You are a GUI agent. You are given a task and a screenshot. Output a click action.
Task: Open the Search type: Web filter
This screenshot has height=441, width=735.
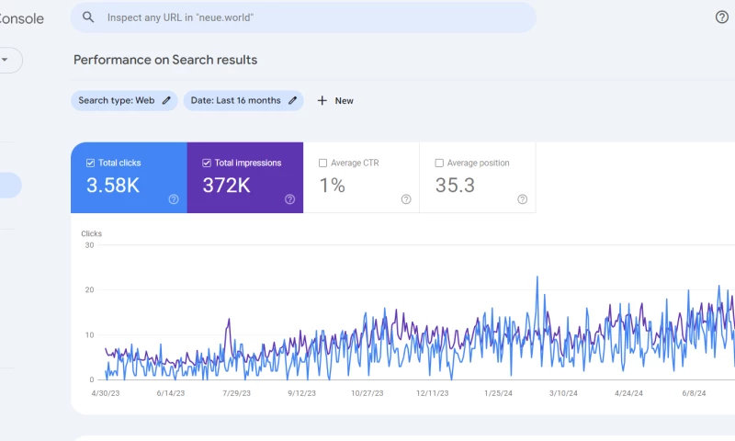(117, 101)
